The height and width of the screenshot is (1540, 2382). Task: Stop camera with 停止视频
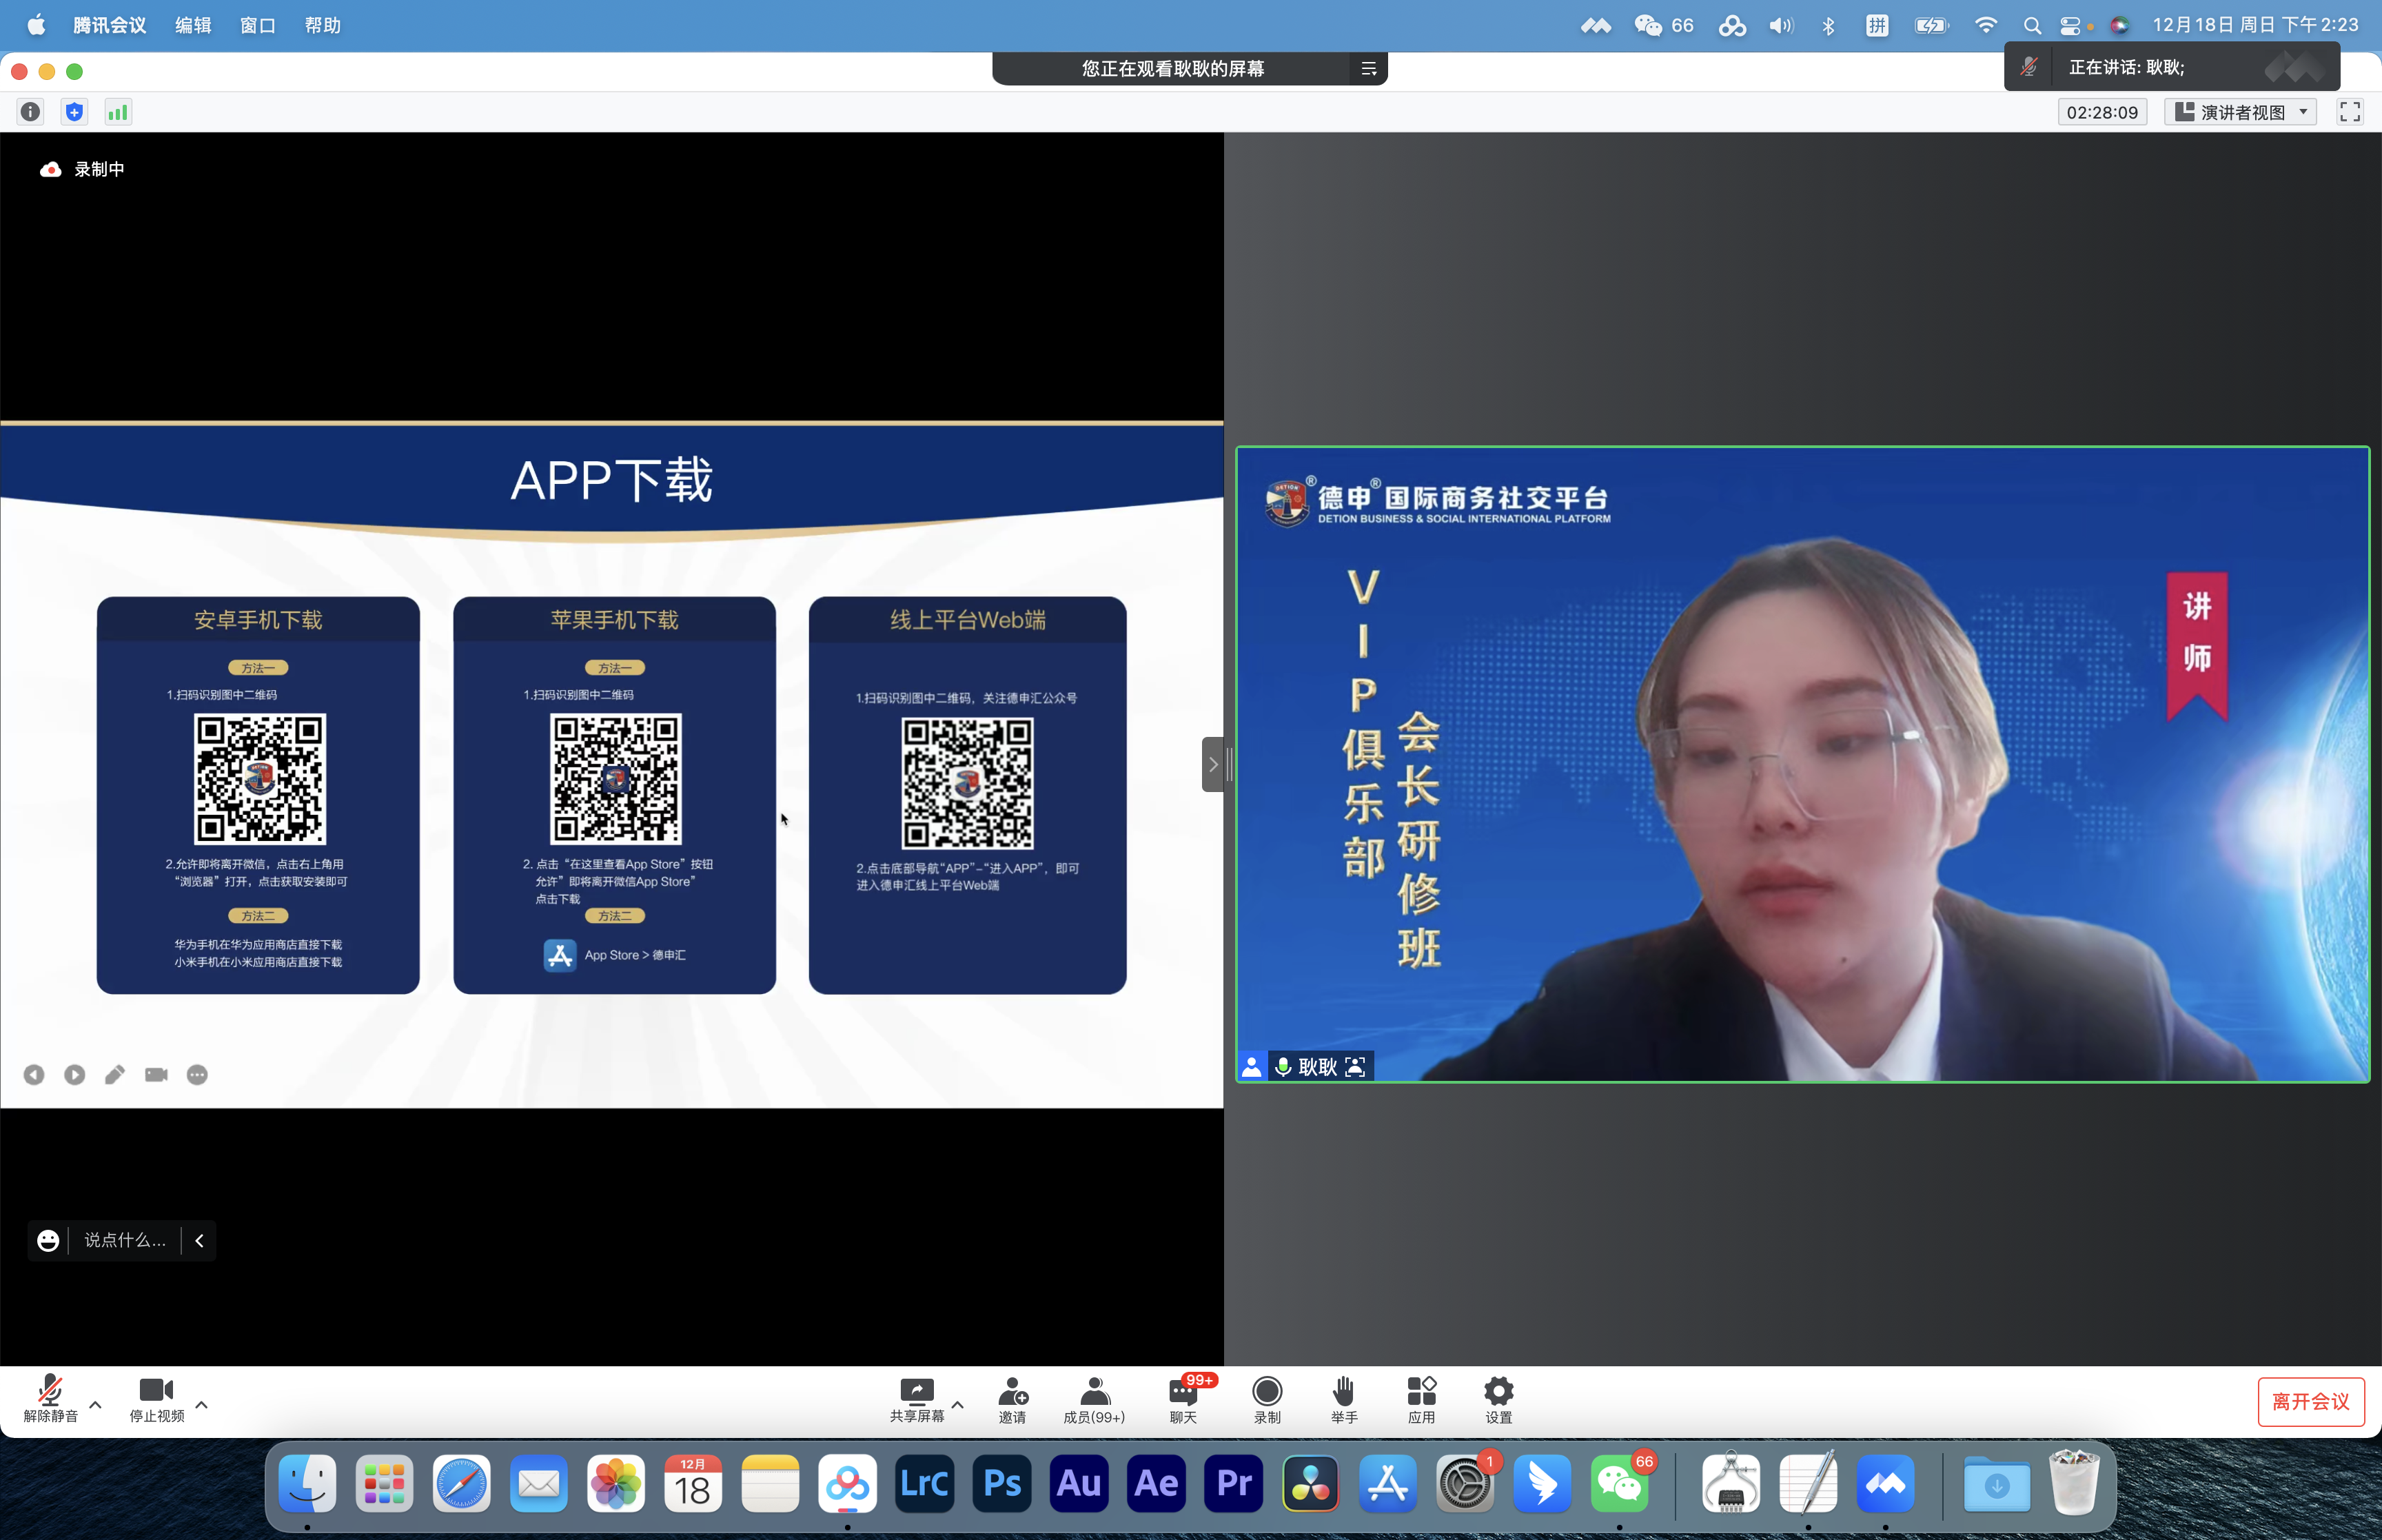pos(157,1399)
